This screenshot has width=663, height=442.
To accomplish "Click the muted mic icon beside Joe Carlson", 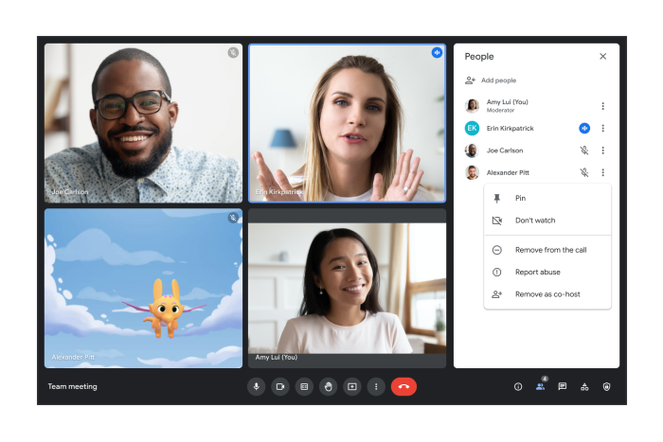I will [x=584, y=150].
